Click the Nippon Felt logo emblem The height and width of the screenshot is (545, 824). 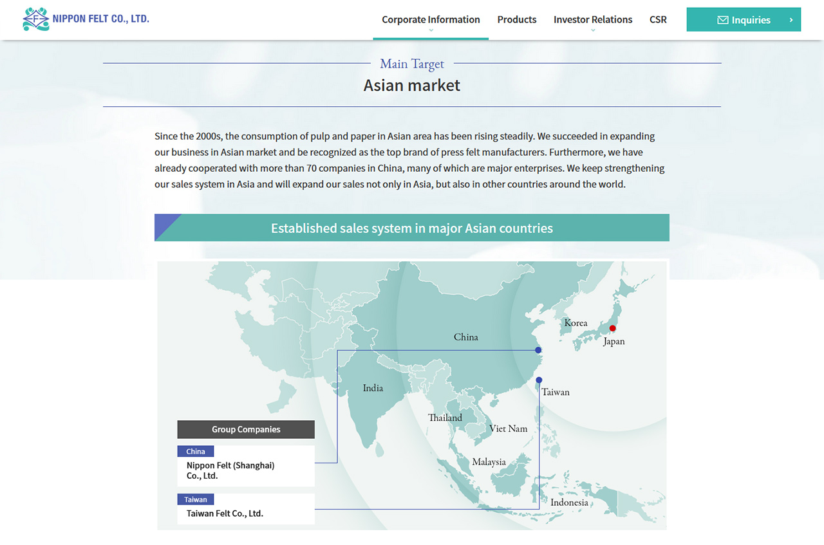[x=35, y=19]
